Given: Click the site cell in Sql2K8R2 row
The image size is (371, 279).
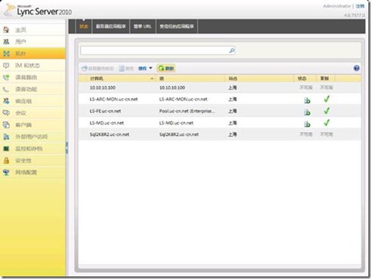Looking at the screenshot, I should tap(232, 135).
